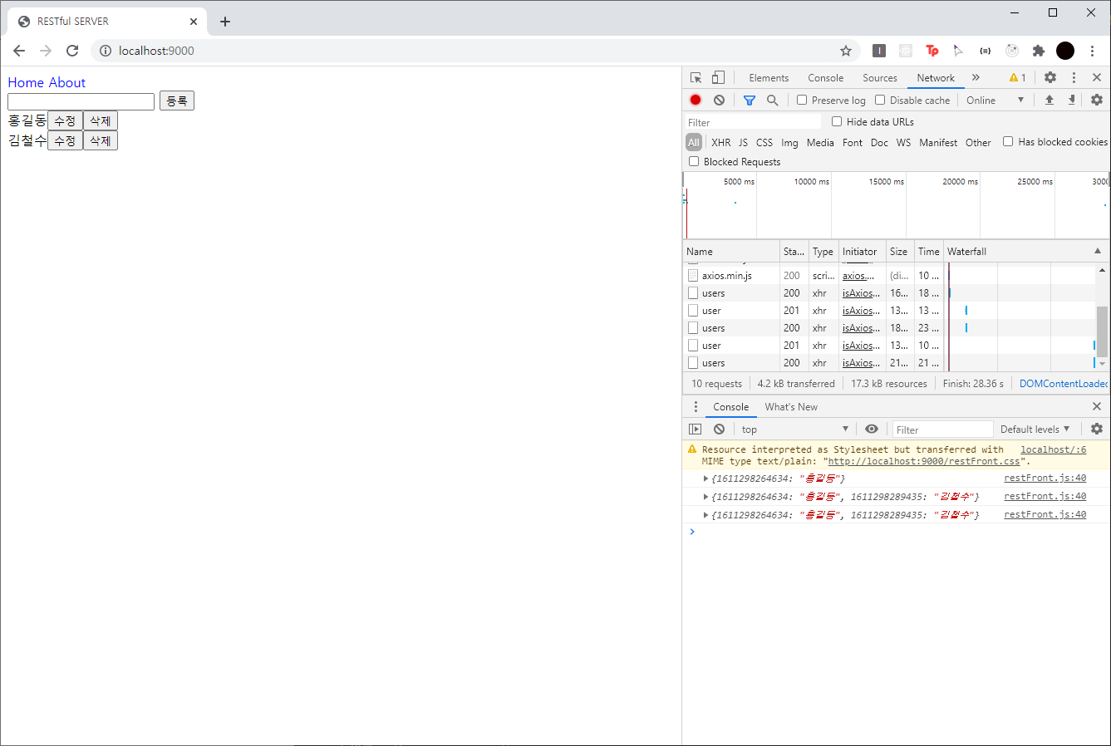This screenshot has width=1111, height=746.
Task: Check Hide data URLs
Action: click(837, 121)
